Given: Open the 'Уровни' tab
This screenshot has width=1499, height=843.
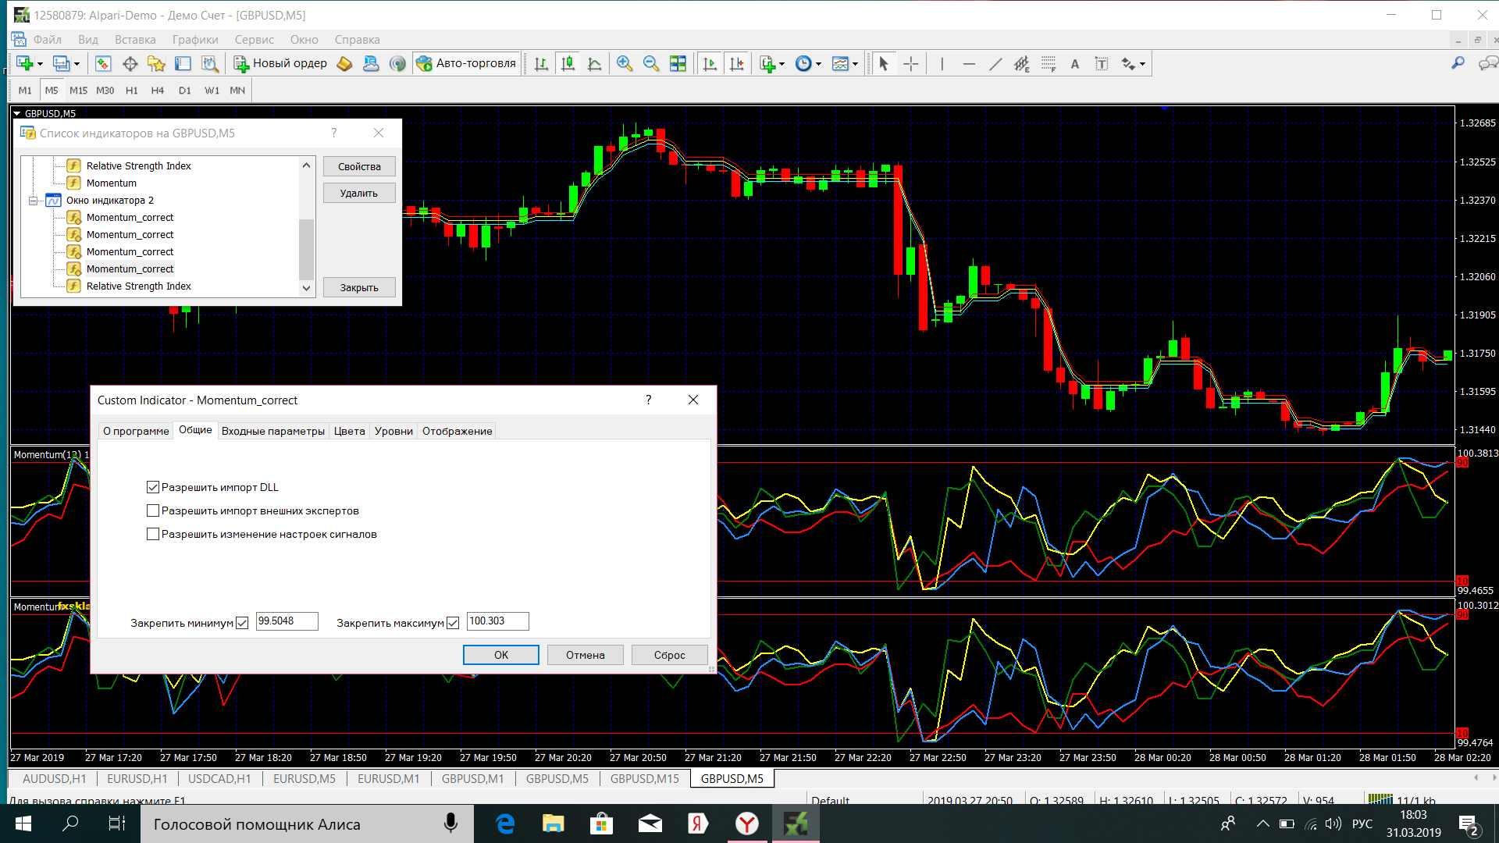Looking at the screenshot, I should [393, 431].
